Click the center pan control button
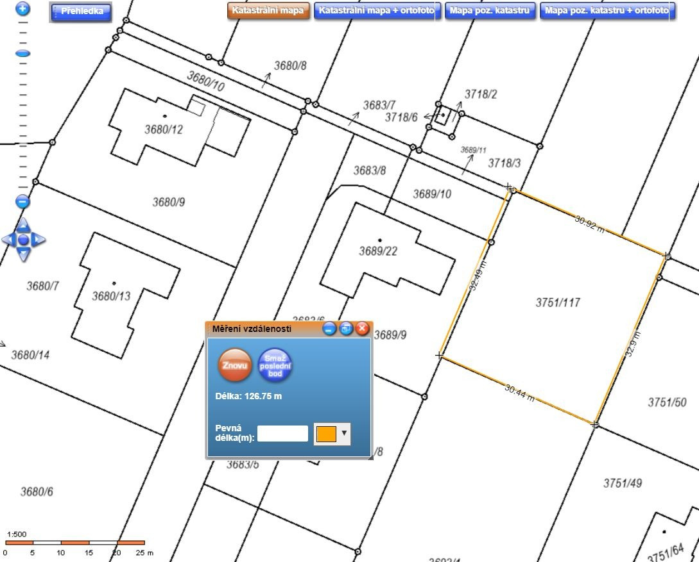Image resolution: width=699 pixels, height=562 pixels. pos(23,240)
